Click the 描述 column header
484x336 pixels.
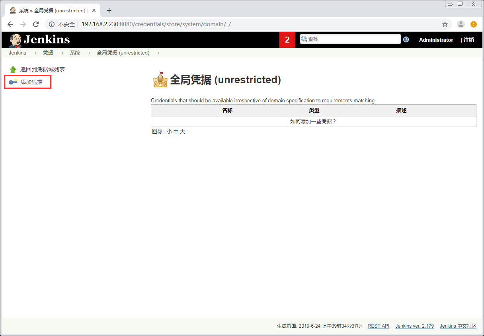coord(401,111)
